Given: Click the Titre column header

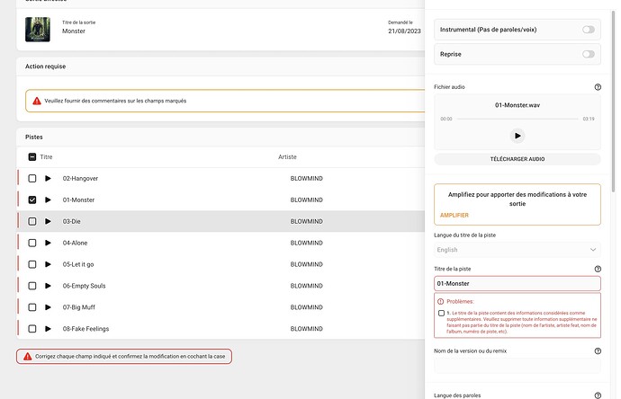Looking at the screenshot, I should click(46, 157).
